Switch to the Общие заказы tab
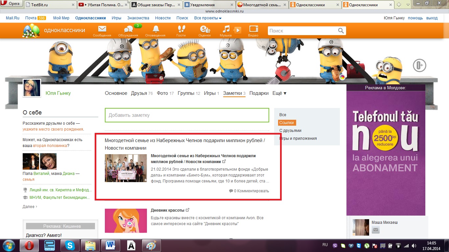This screenshot has height=252, width=449. point(156,5)
